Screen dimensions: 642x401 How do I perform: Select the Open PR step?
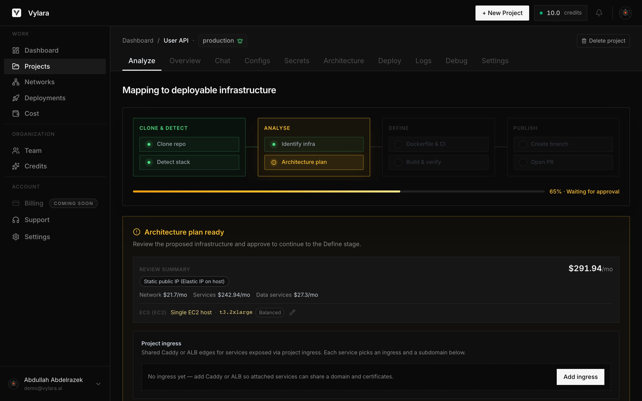(563, 162)
